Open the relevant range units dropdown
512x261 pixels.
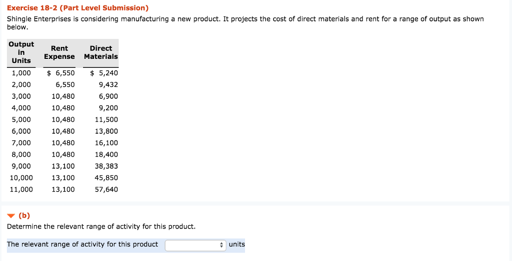[195, 245]
